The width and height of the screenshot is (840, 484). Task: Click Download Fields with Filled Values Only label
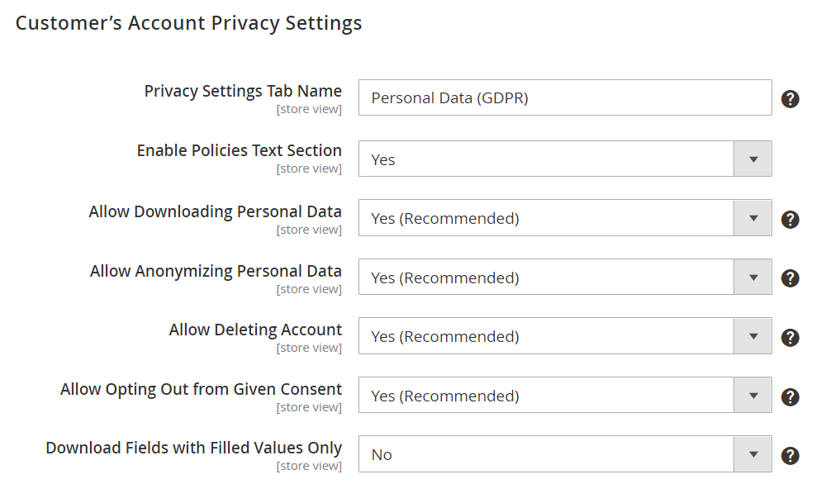pos(193,448)
